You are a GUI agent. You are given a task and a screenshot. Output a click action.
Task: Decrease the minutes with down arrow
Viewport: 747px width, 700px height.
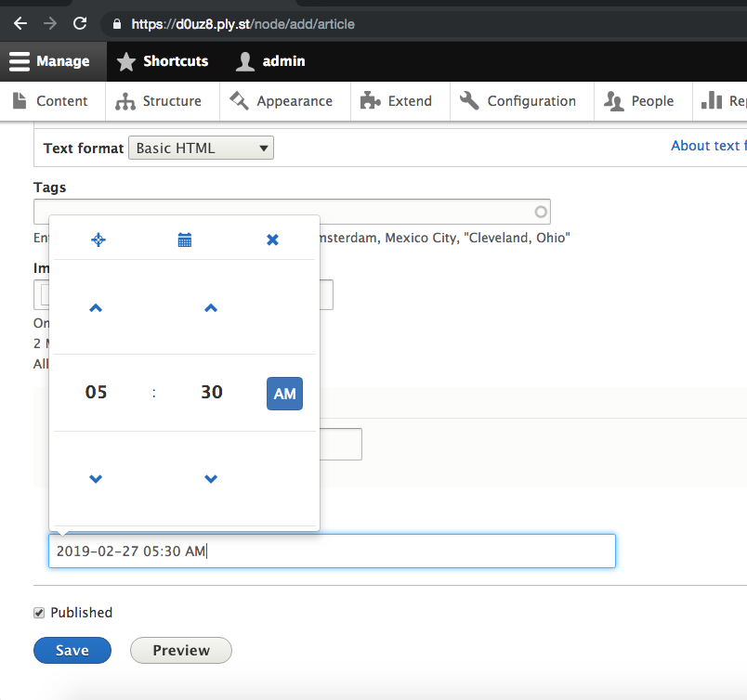click(x=211, y=479)
